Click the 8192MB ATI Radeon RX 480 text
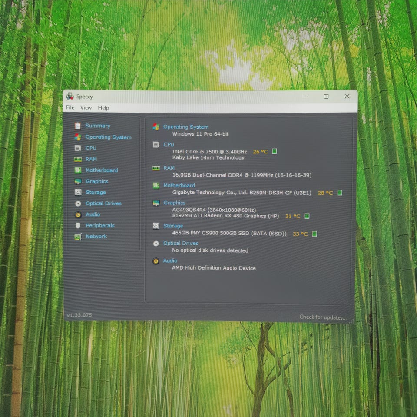The width and height of the screenshot is (417, 417). pos(225,216)
